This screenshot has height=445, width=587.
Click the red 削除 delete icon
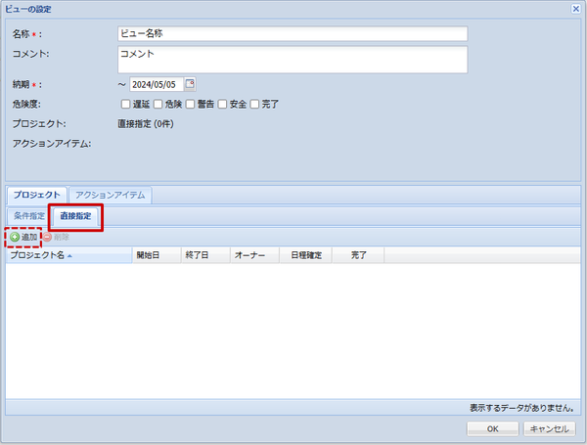47,238
